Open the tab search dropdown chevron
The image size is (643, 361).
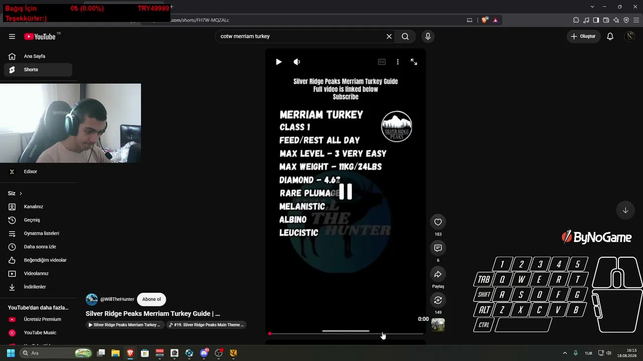pos(593,7)
